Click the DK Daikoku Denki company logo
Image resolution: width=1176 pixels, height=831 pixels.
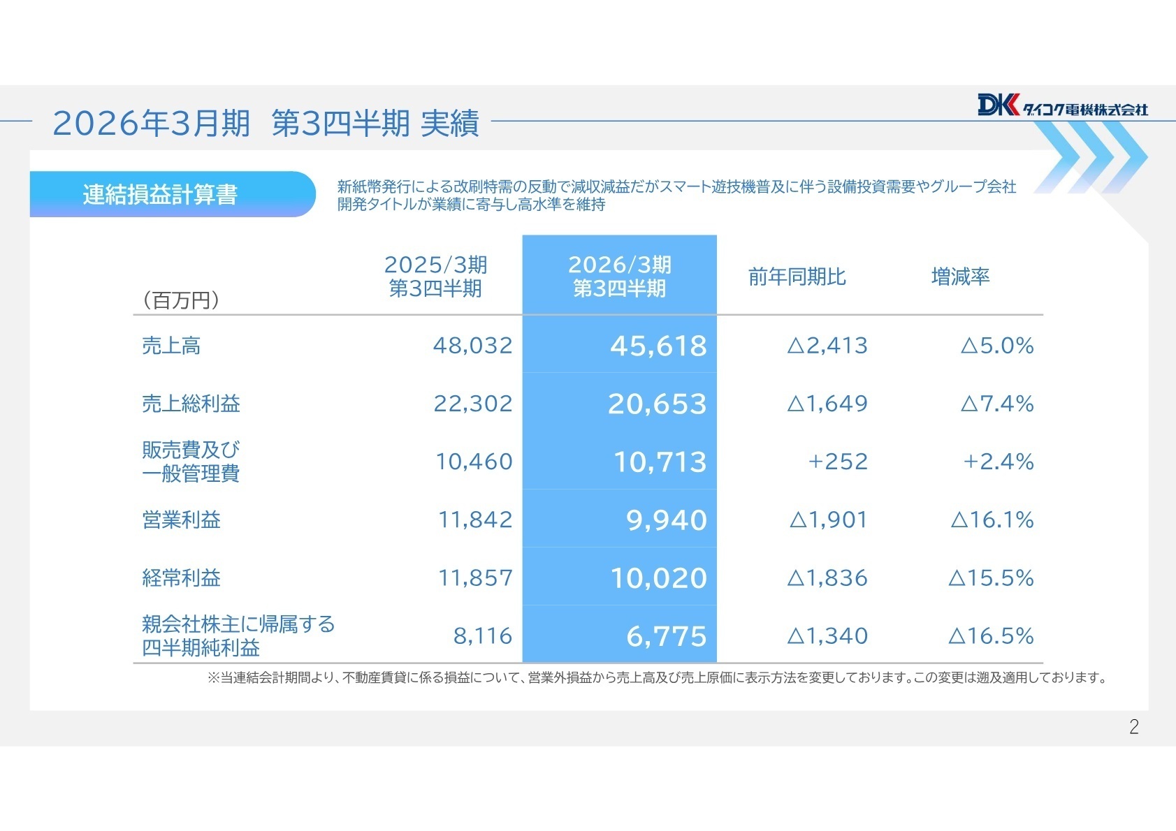pyautogui.click(x=1062, y=105)
